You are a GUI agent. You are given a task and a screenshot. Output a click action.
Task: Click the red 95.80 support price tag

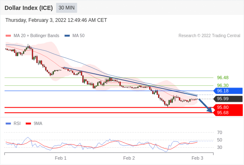[228, 107]
